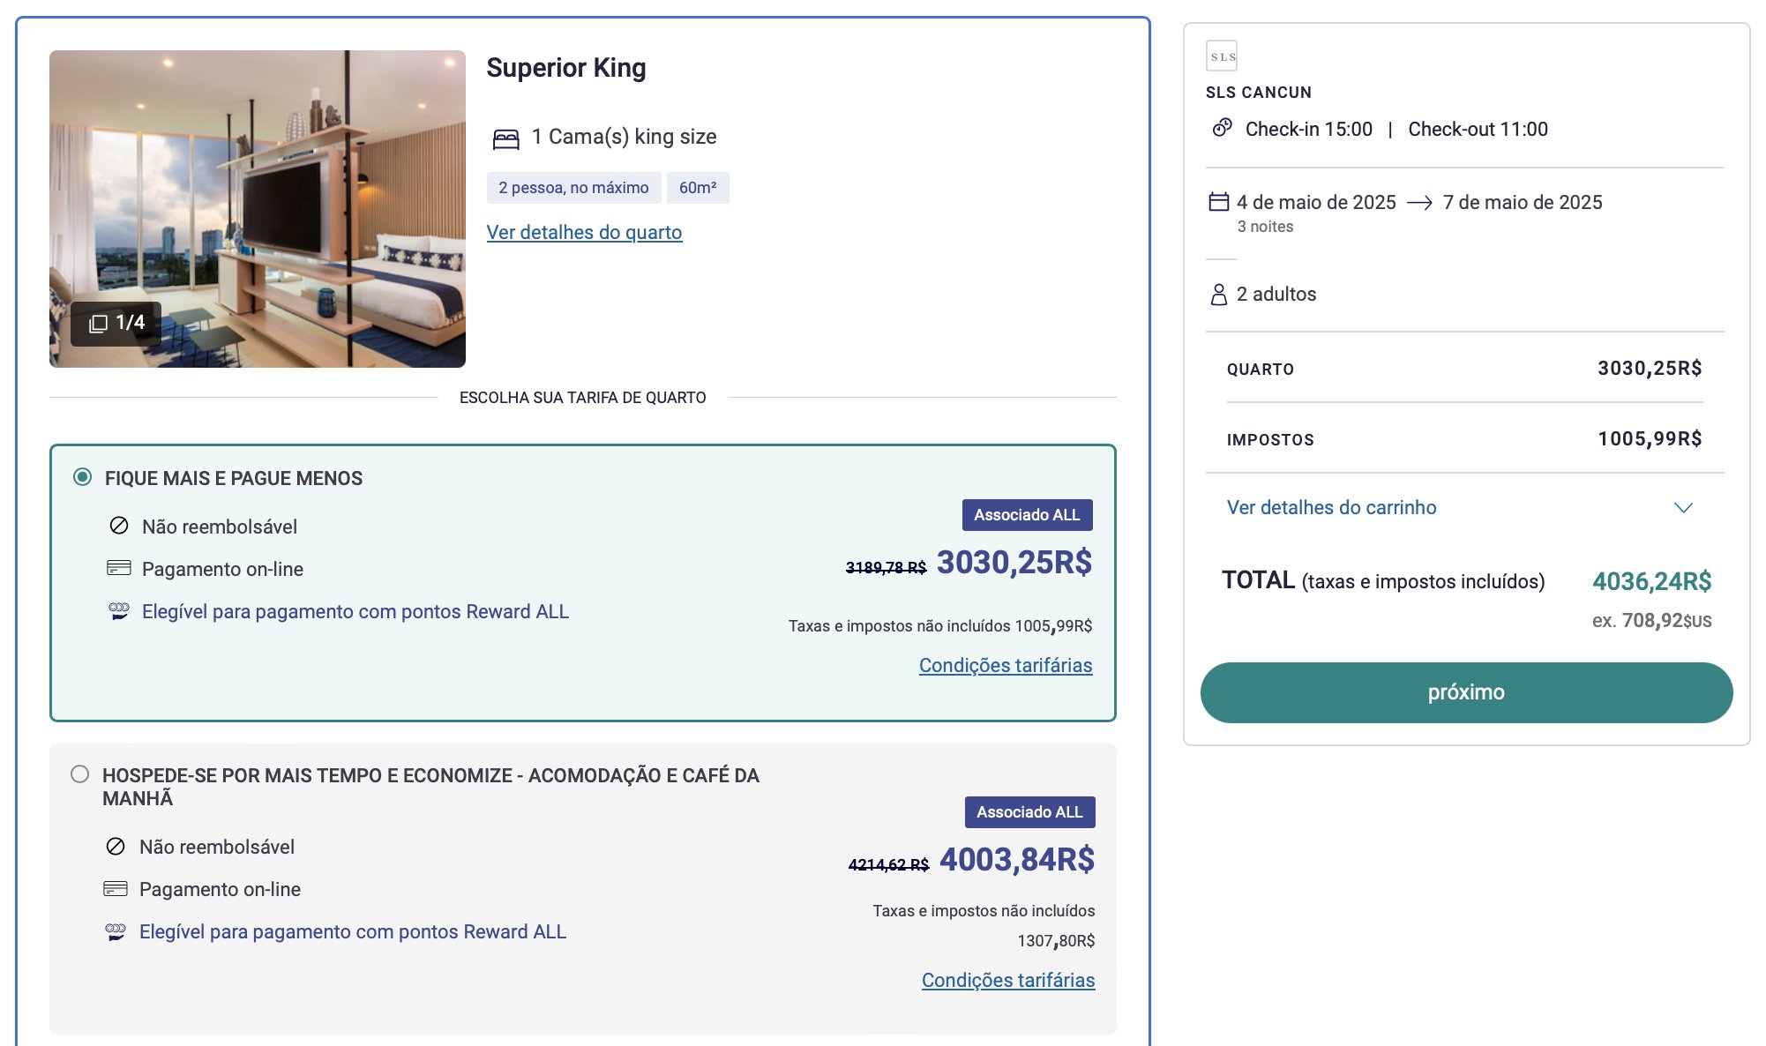1766x1046 pixels.
Task: Select the Hospede-se por mais tempo breakfast rate
Action: (79, 774)
